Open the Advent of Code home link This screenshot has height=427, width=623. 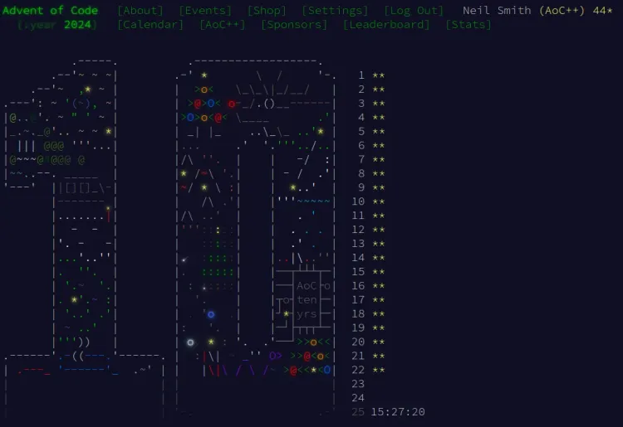50,10
